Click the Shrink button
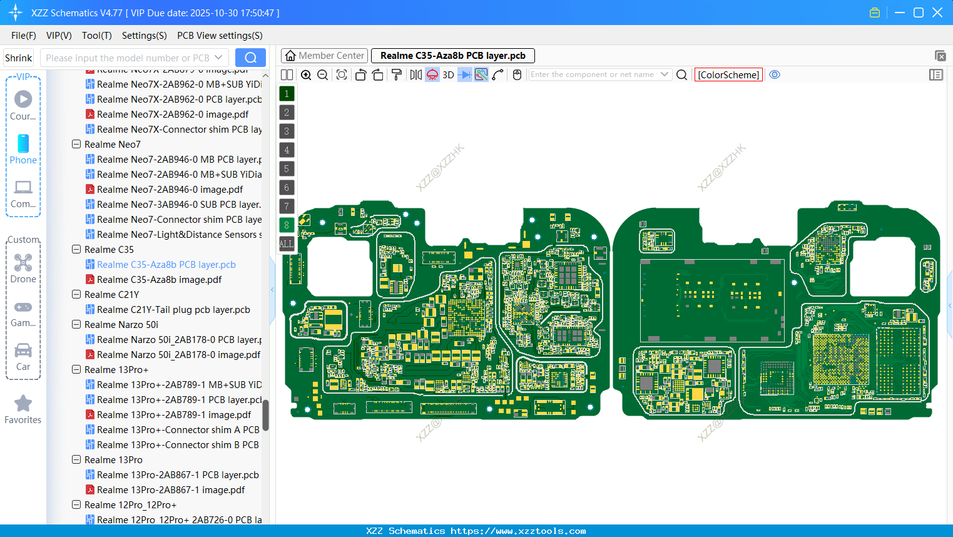 (x=19, y=58)
